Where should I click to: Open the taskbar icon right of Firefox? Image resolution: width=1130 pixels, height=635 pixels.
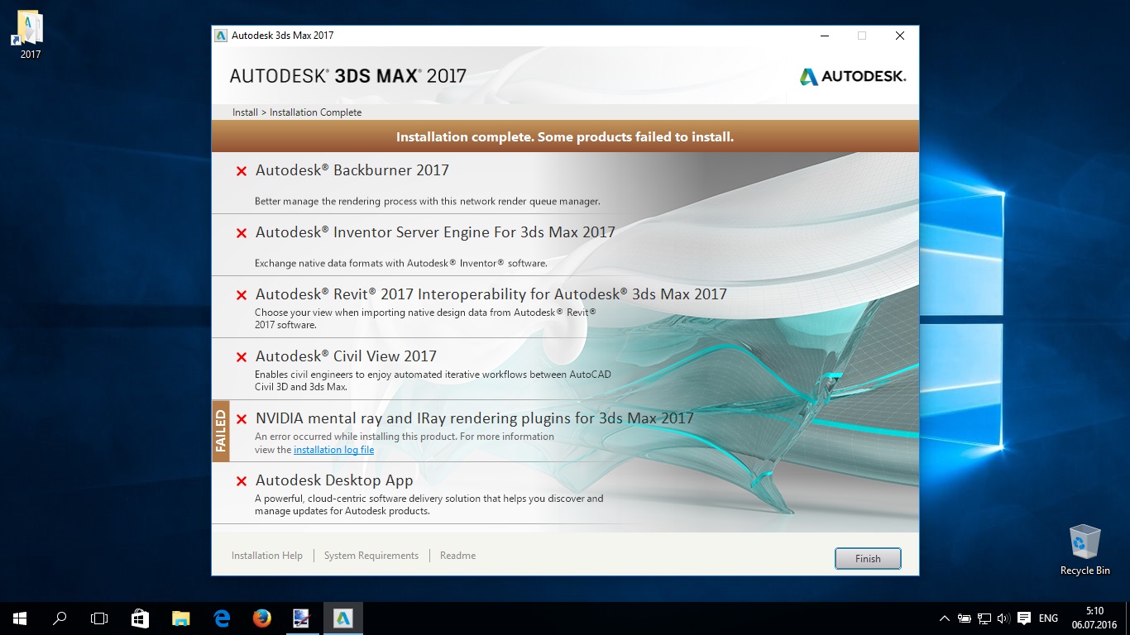[301, 618]
